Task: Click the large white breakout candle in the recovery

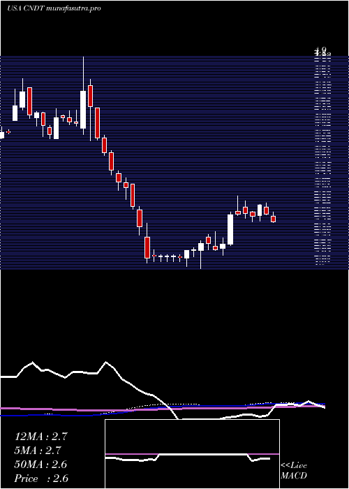Action: pos(230,229)
